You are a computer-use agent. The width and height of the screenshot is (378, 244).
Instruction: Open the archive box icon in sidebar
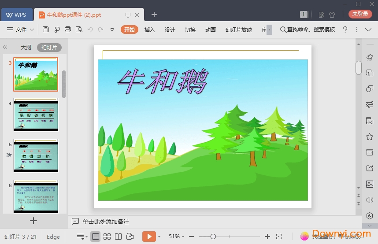[x=370, y=152]
